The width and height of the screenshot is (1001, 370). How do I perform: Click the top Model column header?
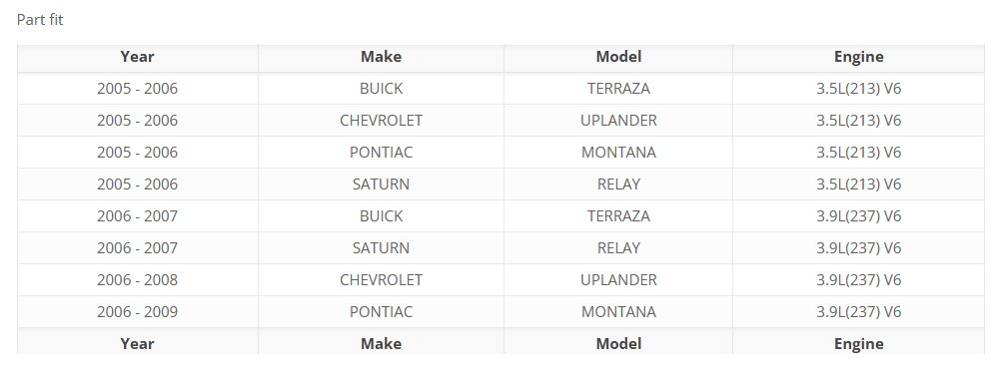[618, 57]
